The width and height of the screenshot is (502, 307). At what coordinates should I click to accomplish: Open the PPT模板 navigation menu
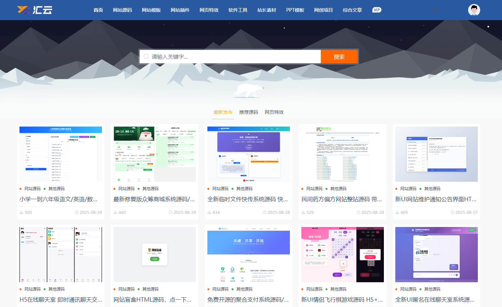295,10
